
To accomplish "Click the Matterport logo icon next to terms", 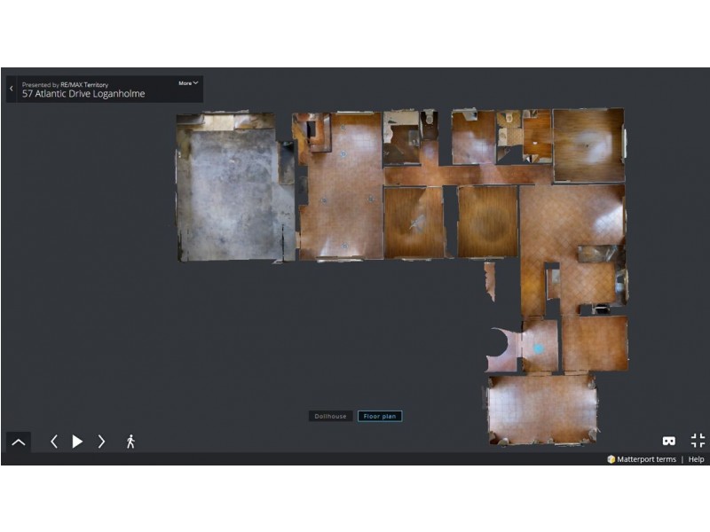I will [x=611, y=459].
